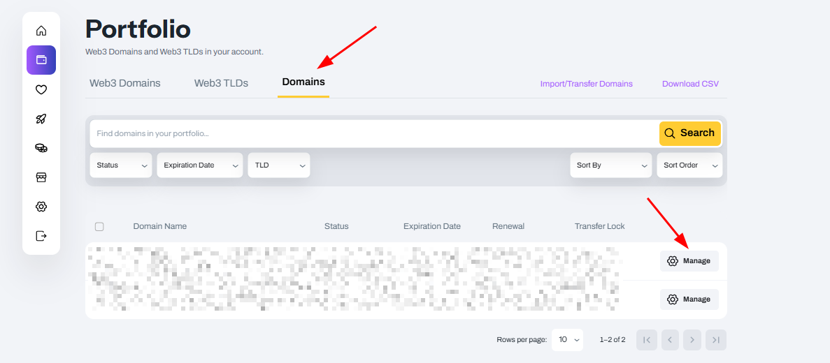Go to next page arrow

point(693,340)
